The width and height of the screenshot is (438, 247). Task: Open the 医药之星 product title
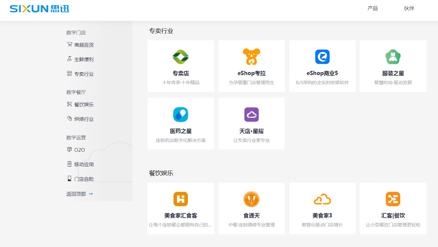coord(181,131)
